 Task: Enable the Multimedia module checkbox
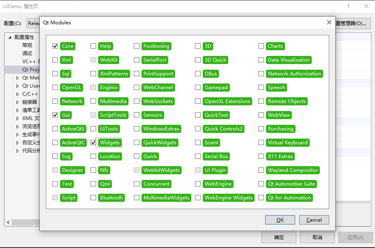click(93, 101)
